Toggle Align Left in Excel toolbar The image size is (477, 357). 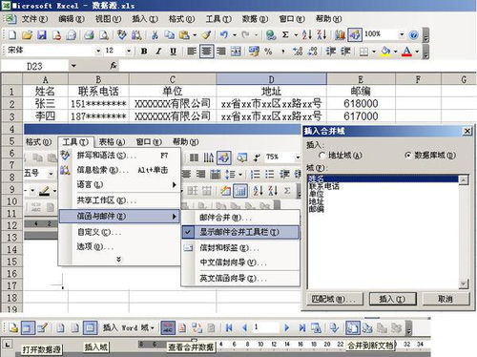(192, 51)
